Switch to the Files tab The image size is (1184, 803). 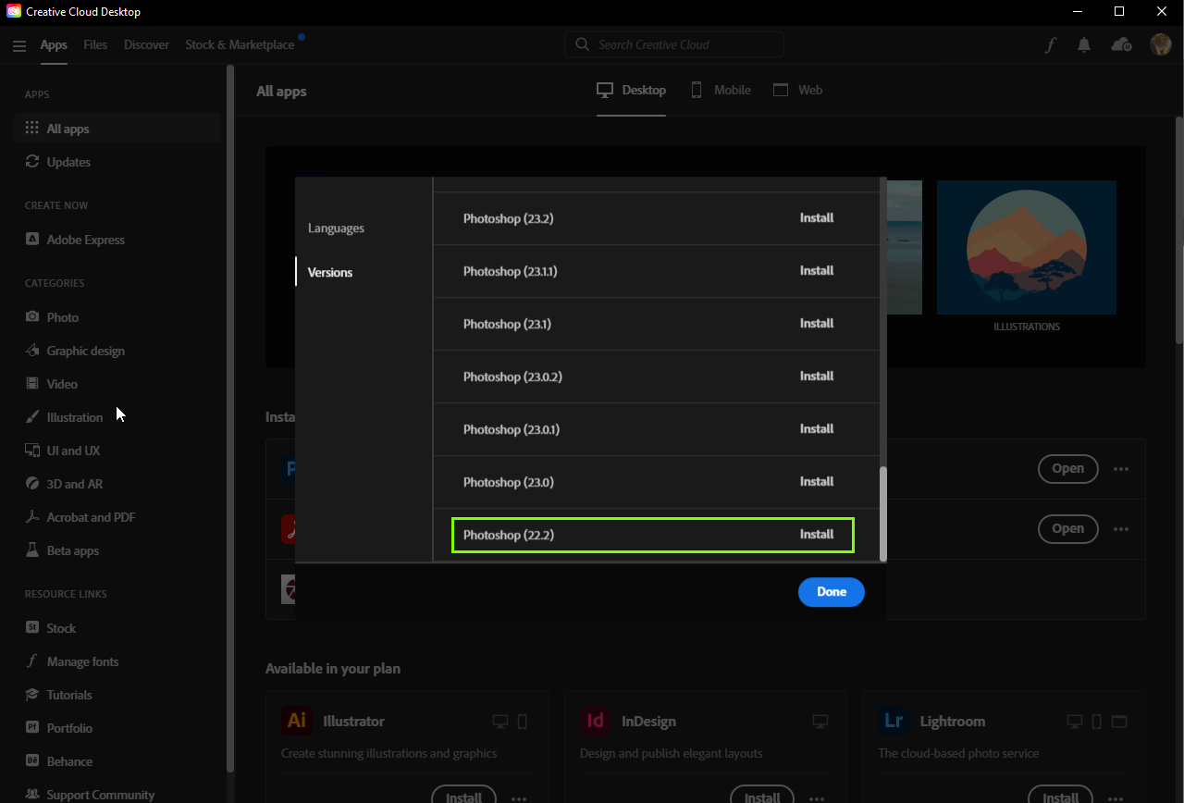95,43
